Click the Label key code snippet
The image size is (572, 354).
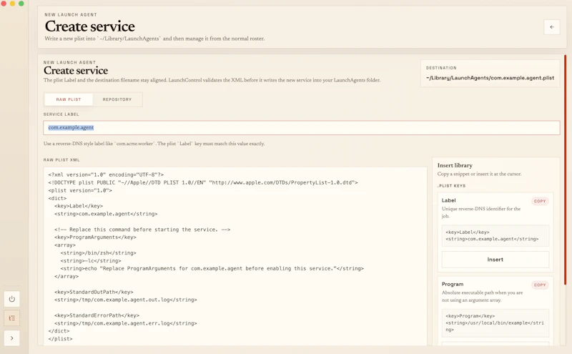point(495,235)
